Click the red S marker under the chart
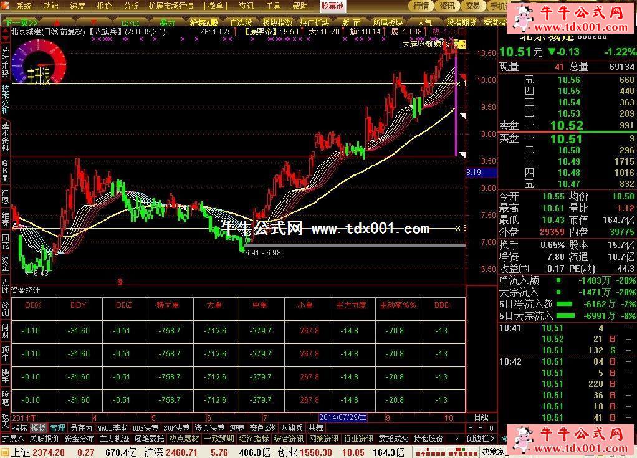 [x=120, y=282]
